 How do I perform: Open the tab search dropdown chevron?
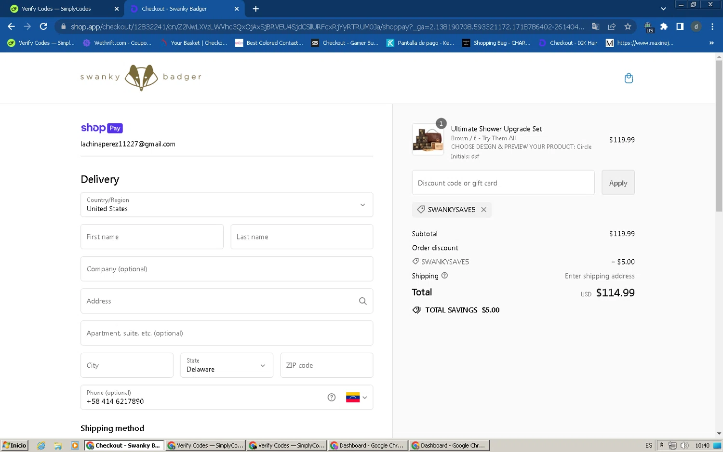(663, 9)
